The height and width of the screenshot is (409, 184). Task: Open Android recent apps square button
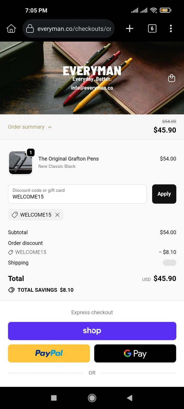coord(54,398)
